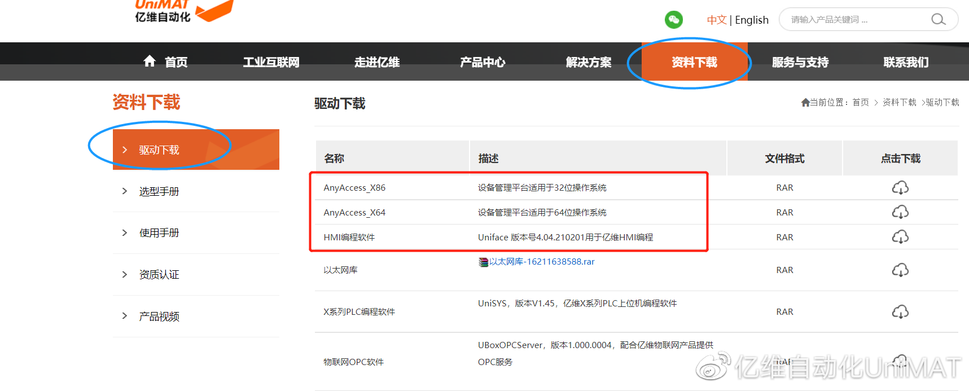Click the home icon beside 首页
Image resolution: width=969 pixels, height=391 pixels.
150,61
